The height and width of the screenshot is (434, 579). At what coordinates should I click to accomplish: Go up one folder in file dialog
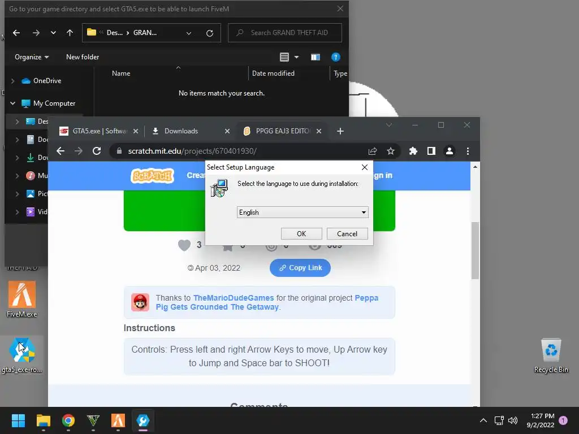click(70, 33)
